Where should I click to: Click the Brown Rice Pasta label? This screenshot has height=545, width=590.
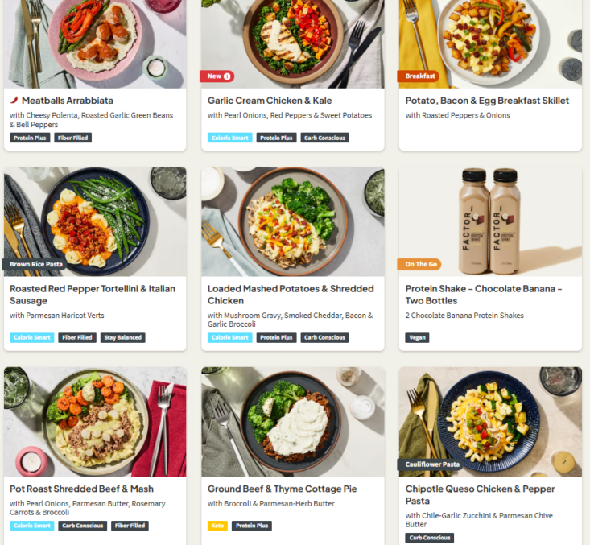click(x=35, y=264)
